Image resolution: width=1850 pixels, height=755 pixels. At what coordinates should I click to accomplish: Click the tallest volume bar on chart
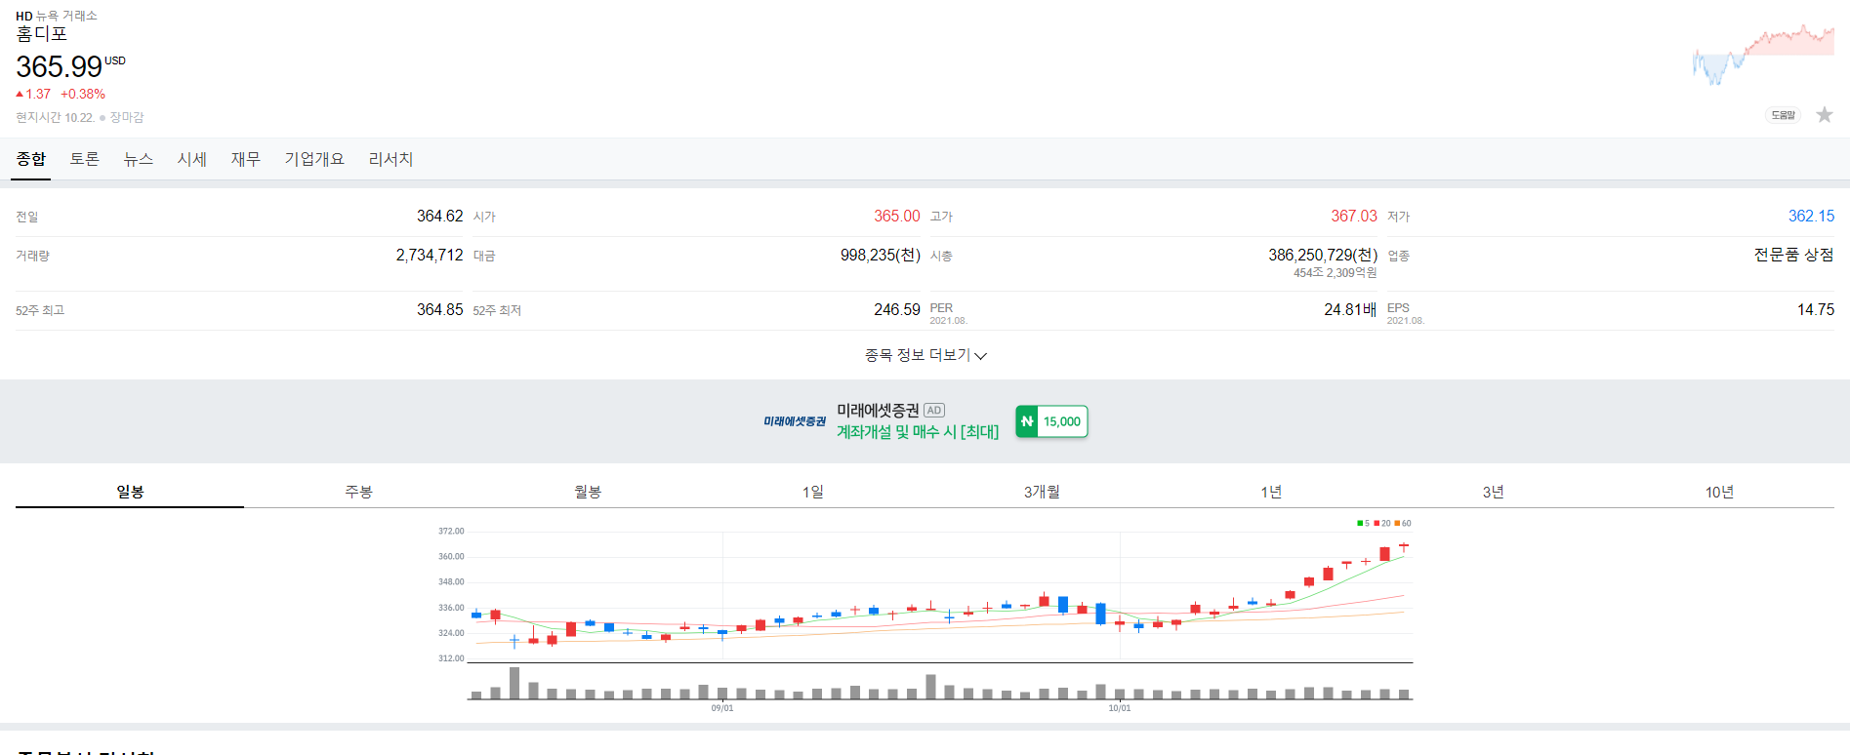coord(514,683)
